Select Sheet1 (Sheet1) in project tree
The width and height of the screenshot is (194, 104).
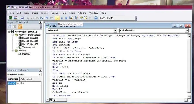(x=30, y=38)
